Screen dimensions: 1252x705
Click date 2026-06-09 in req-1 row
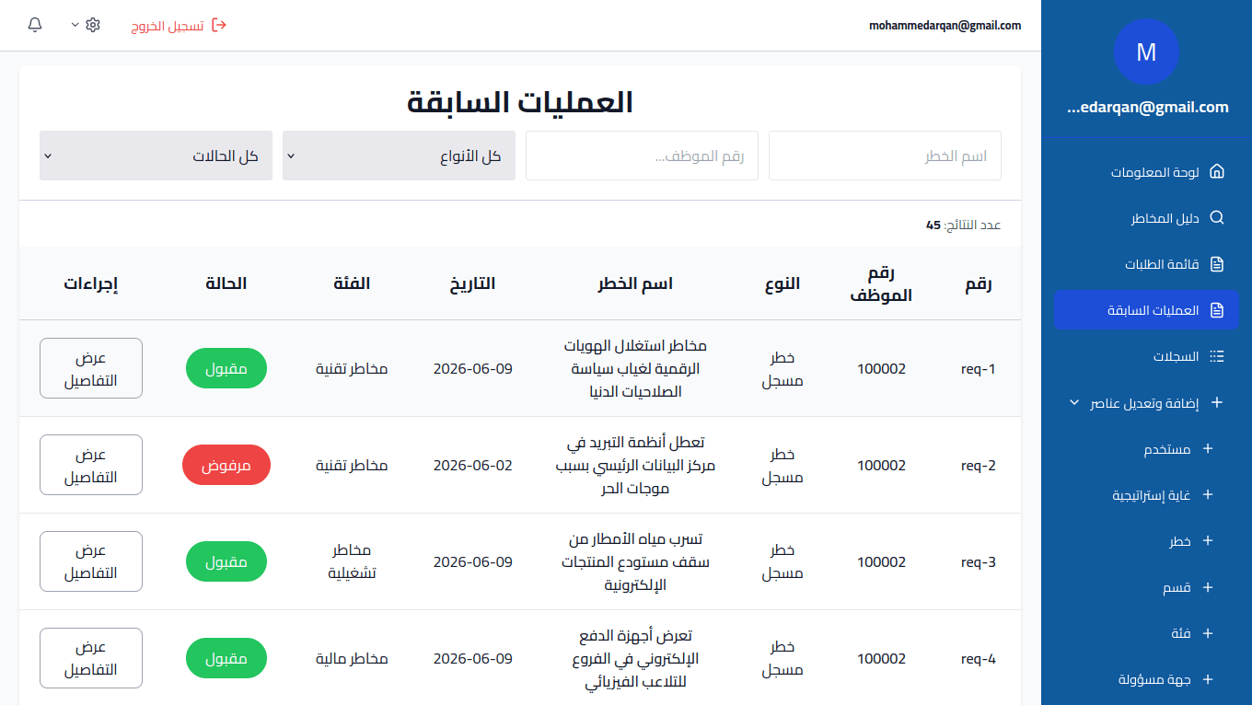(x=473, y=368)
